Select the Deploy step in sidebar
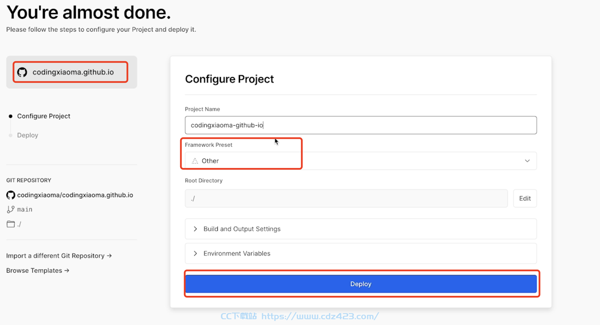 coord(27,135)
